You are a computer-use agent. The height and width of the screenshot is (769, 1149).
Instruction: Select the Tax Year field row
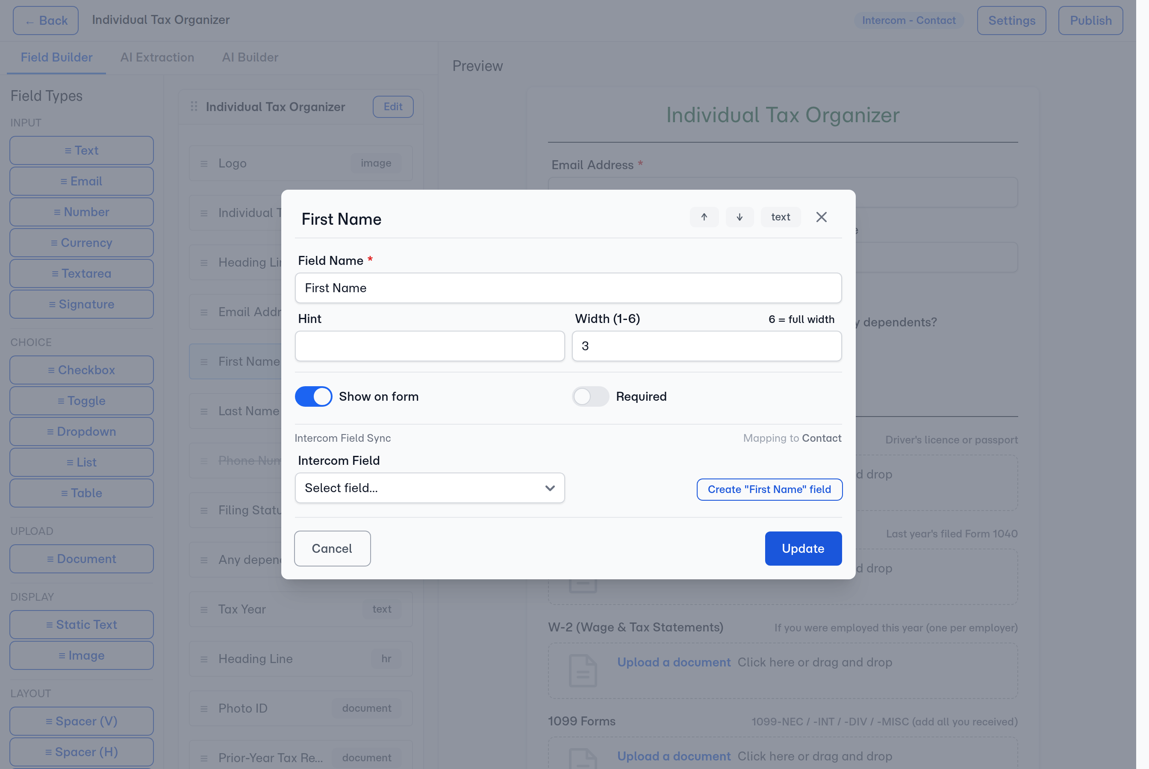pos(301,609)
